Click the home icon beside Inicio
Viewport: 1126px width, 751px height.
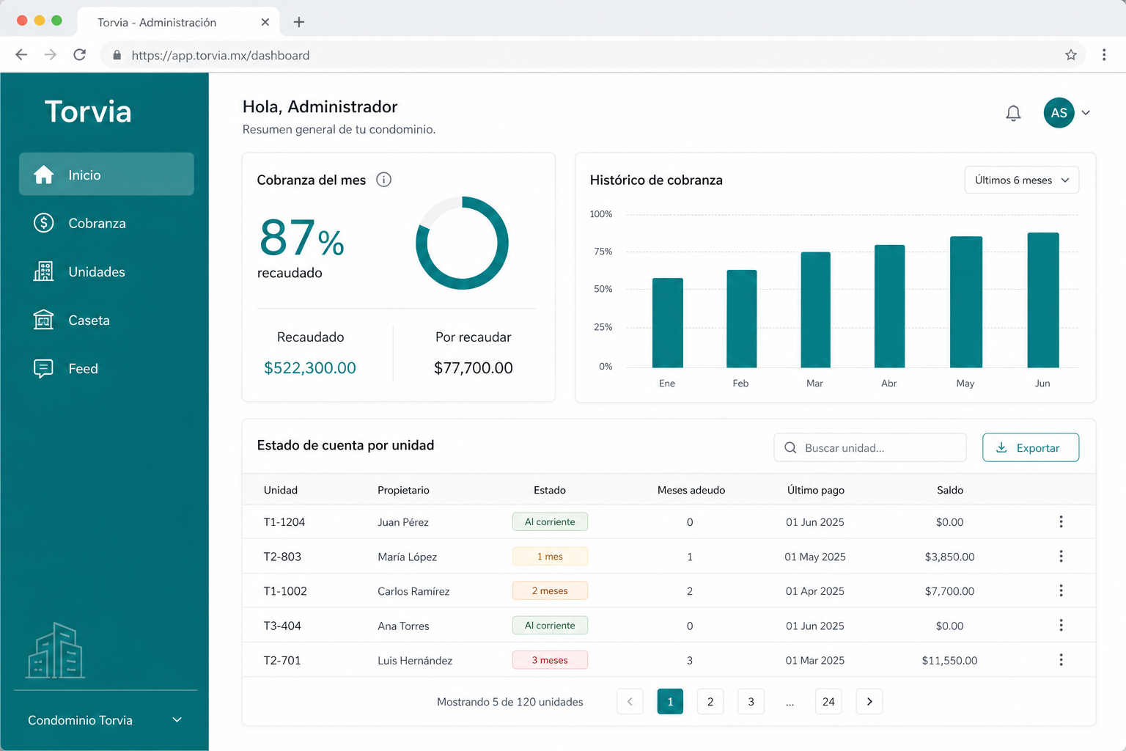44,175
